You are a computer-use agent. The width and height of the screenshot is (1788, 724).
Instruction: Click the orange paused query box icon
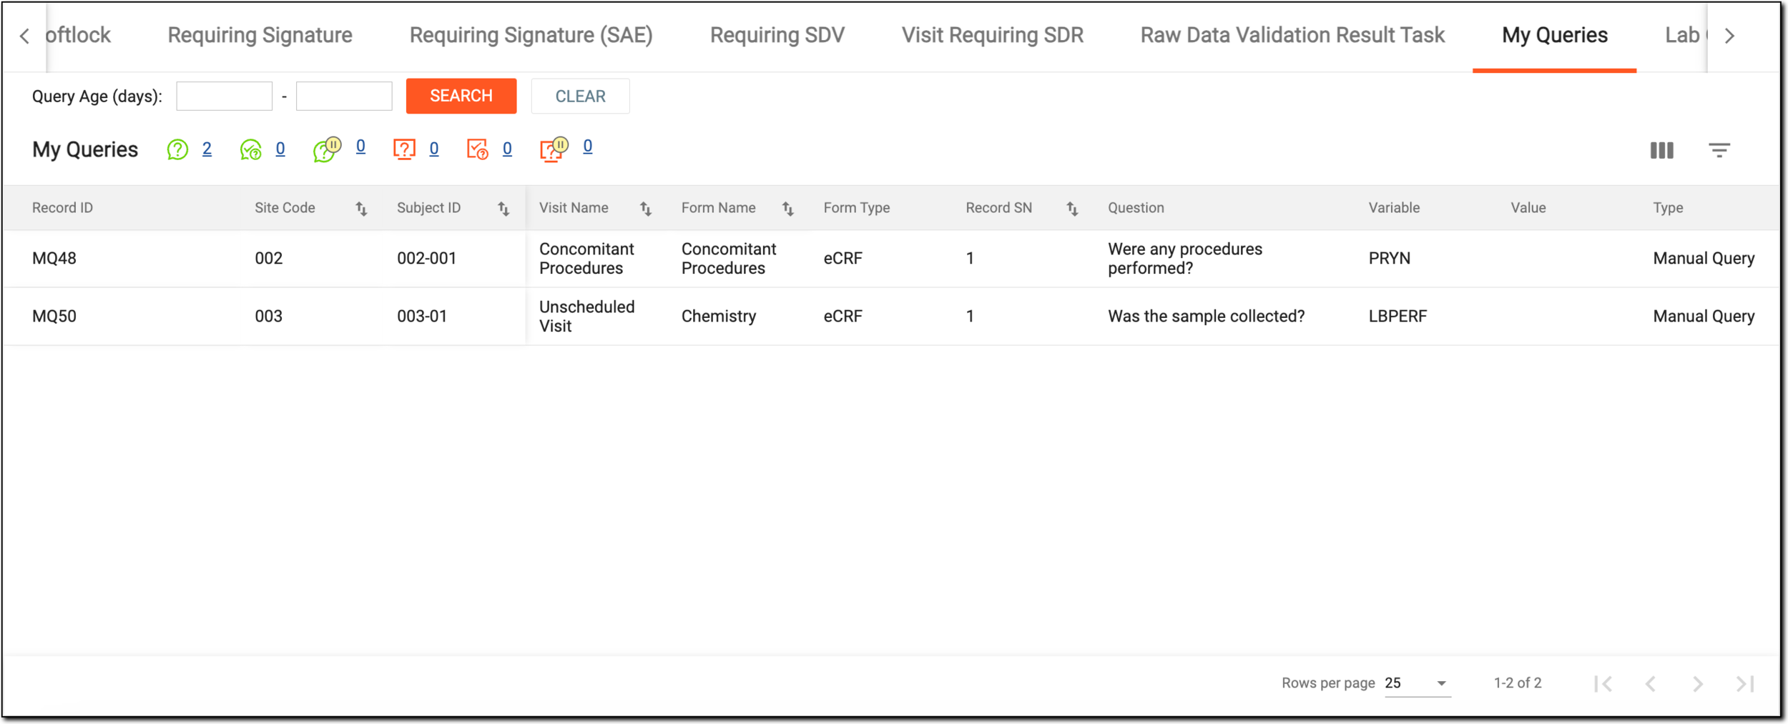pos(554,149)
